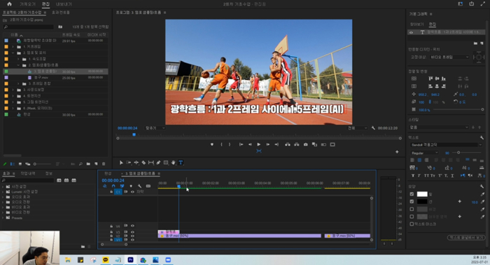Open the home screen icon
Viewport: 490px width, 265px height.
tap(9, 4)
